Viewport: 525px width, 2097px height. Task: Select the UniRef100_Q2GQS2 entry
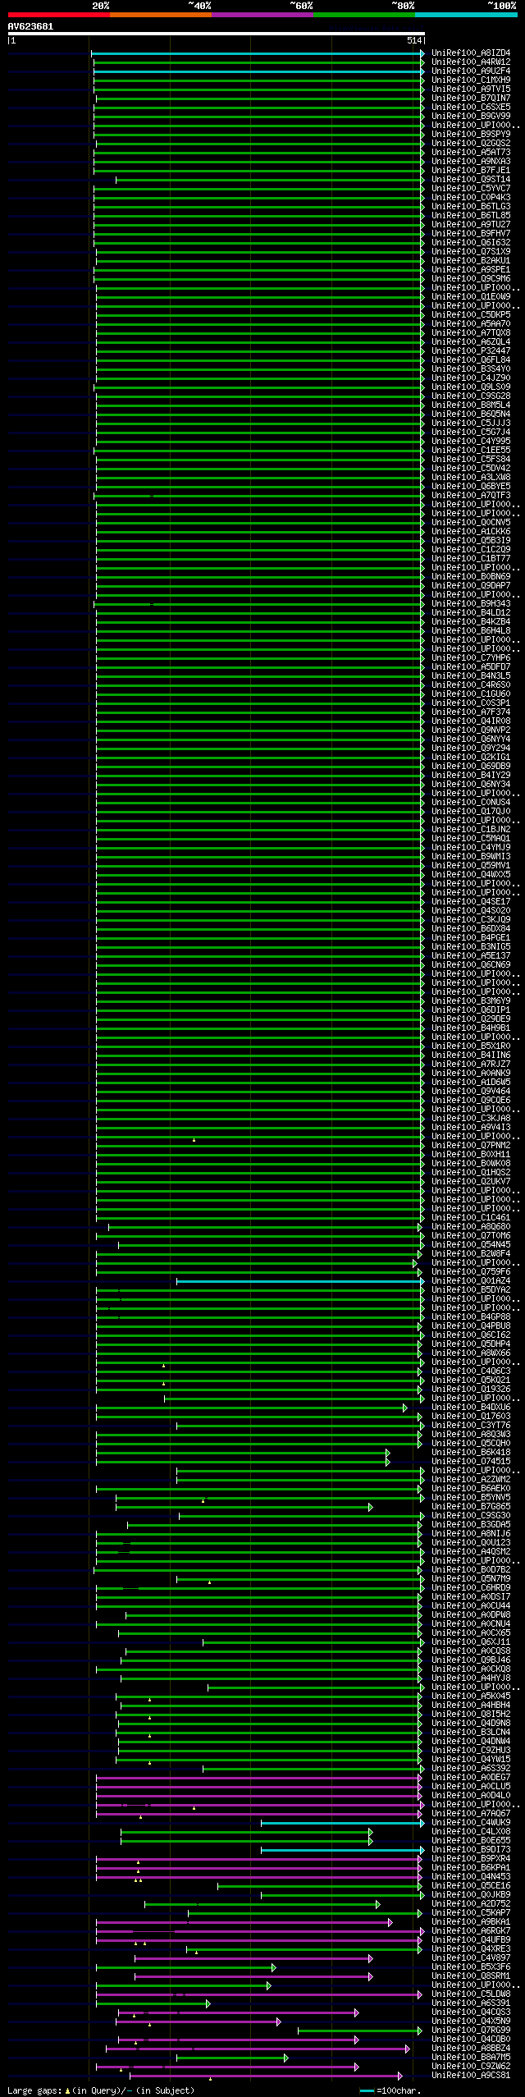(x=471, y=144)
